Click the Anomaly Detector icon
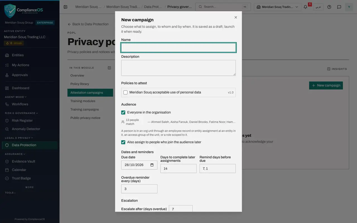This screenshot has height=223, width=357. coord(7,129)
